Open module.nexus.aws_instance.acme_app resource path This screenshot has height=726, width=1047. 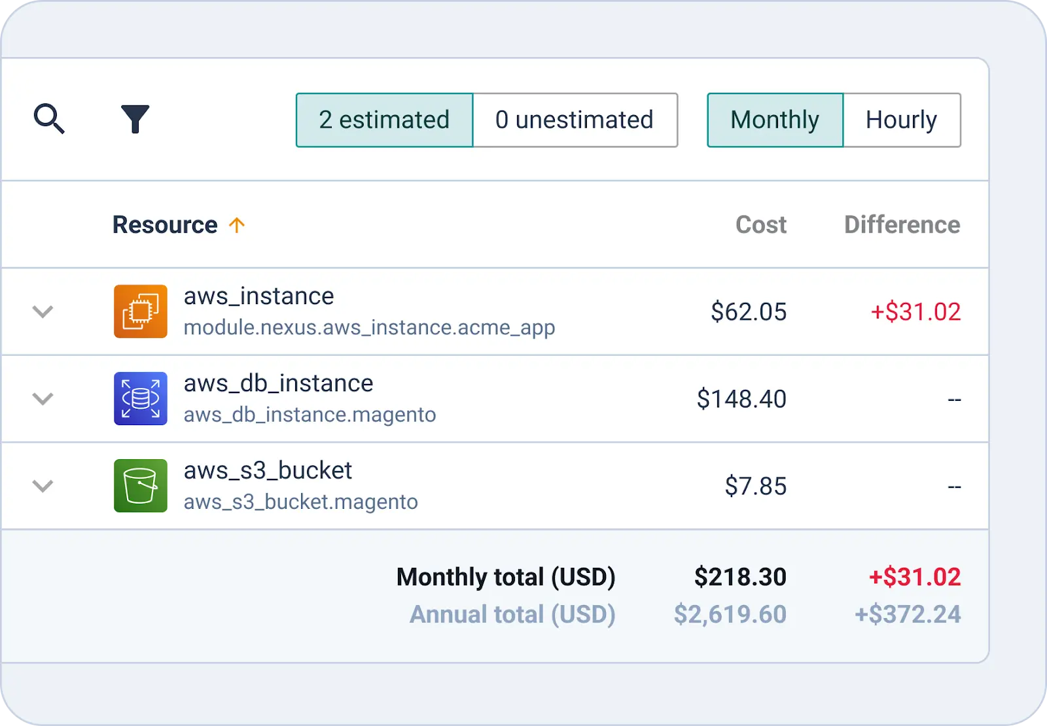[x=369, y=327]
